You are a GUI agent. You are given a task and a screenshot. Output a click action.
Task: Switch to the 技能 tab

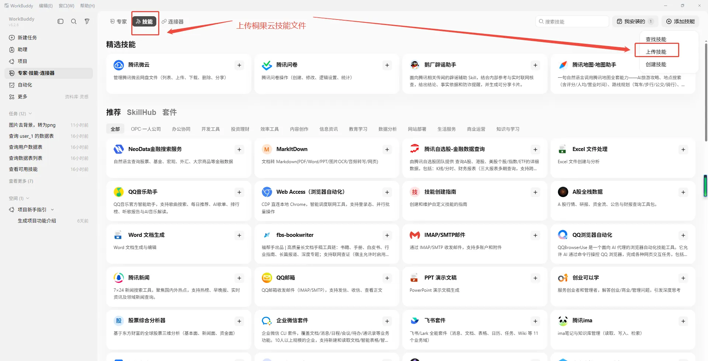click(x=144, y=21)
